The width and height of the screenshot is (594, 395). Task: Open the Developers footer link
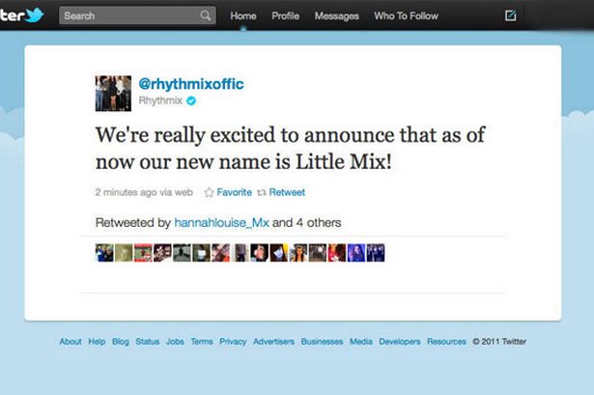pyautogui.click(x=400, y=342)
